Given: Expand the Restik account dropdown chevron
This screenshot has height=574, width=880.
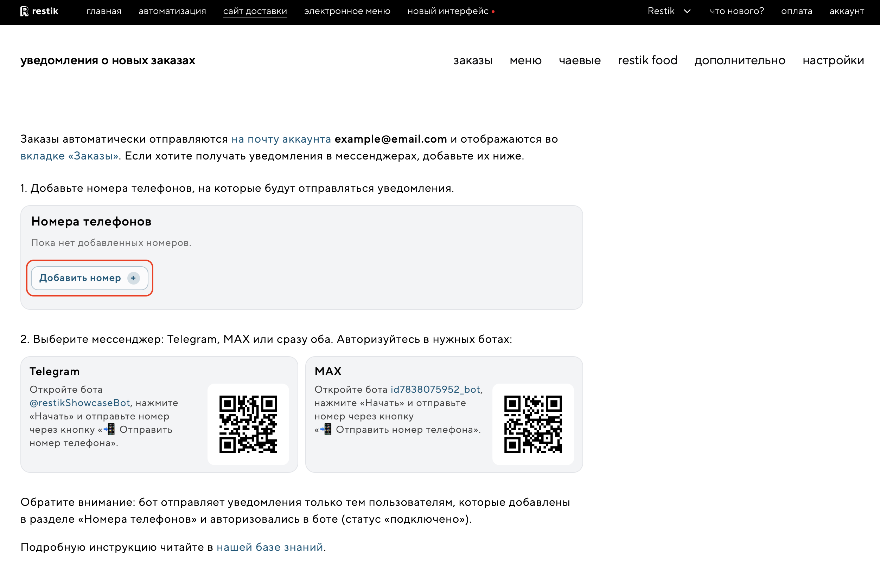Looking at the screenshot, I should click(687, 12).
